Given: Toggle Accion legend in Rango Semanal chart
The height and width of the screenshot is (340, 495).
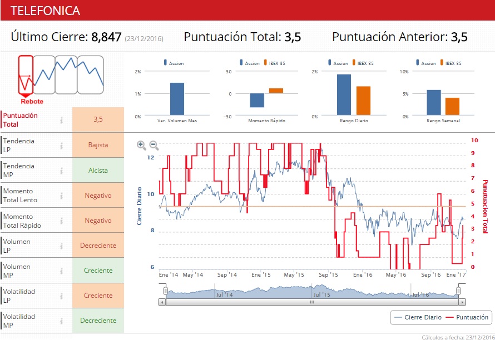Looking at the screenshot, I should tap(425, 63).
